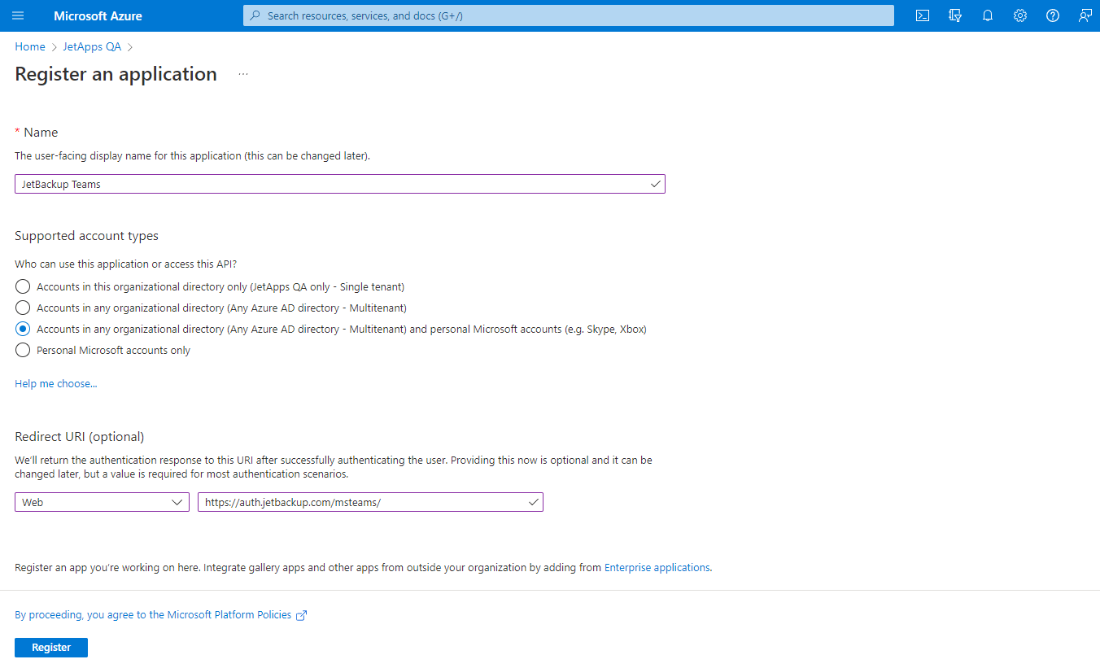Click the Name field containing JetBackup Teams
The width and height of the screenshot is (1100, 668).
tap(340, 184)
